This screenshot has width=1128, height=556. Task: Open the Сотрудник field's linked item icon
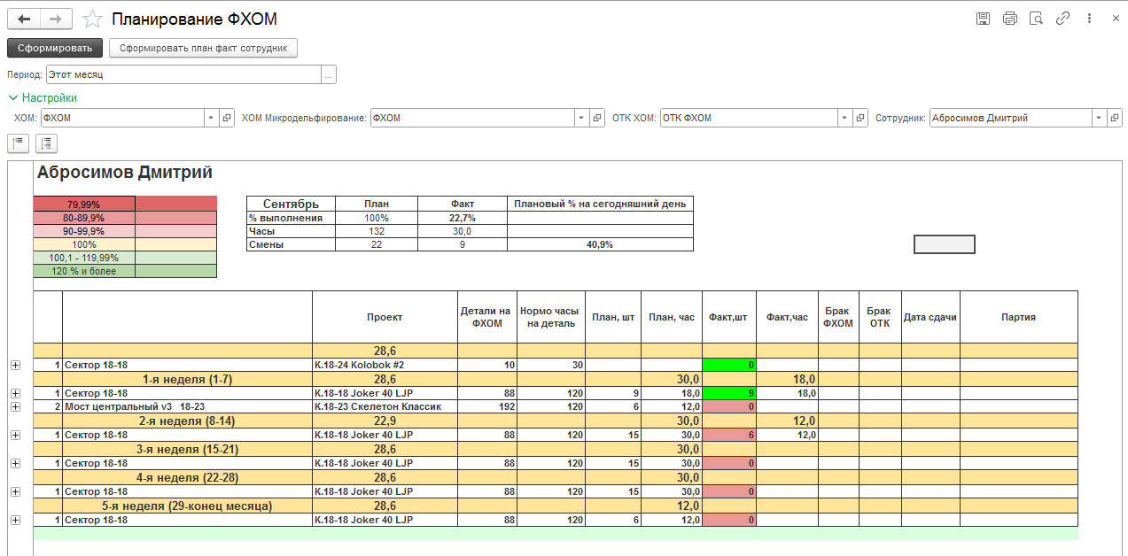tap(1115, 118)
